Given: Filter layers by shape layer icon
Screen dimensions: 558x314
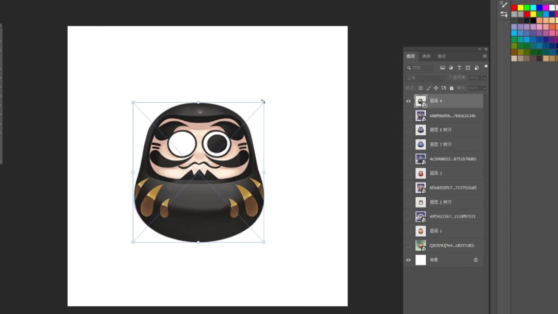Looking at the screenshot, I should click(x=468, y=68).
